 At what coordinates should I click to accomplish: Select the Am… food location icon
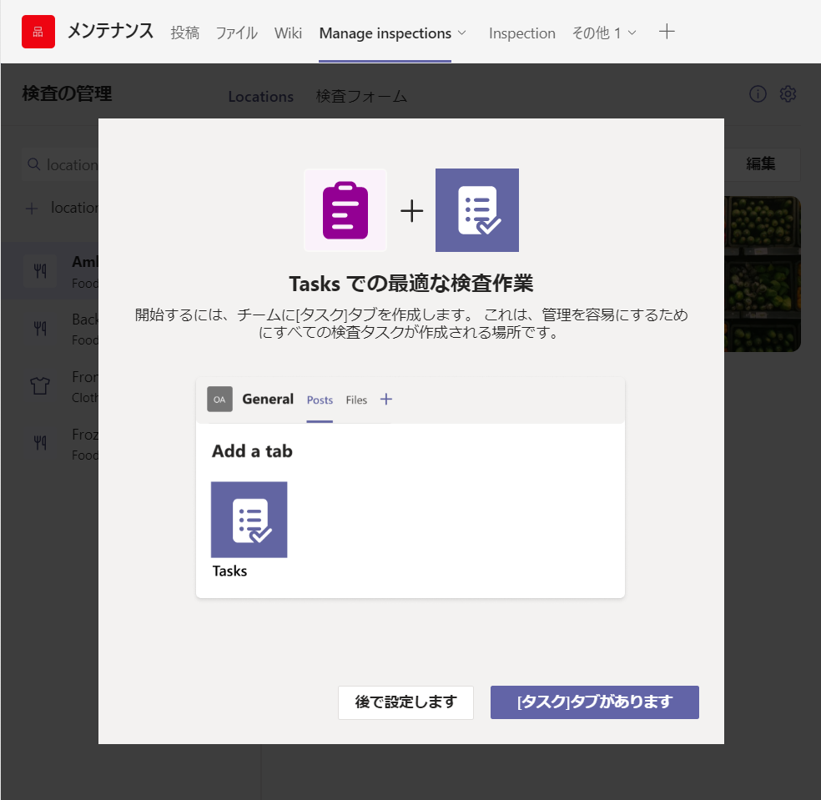pyautogui.click(x=40, y=271)
